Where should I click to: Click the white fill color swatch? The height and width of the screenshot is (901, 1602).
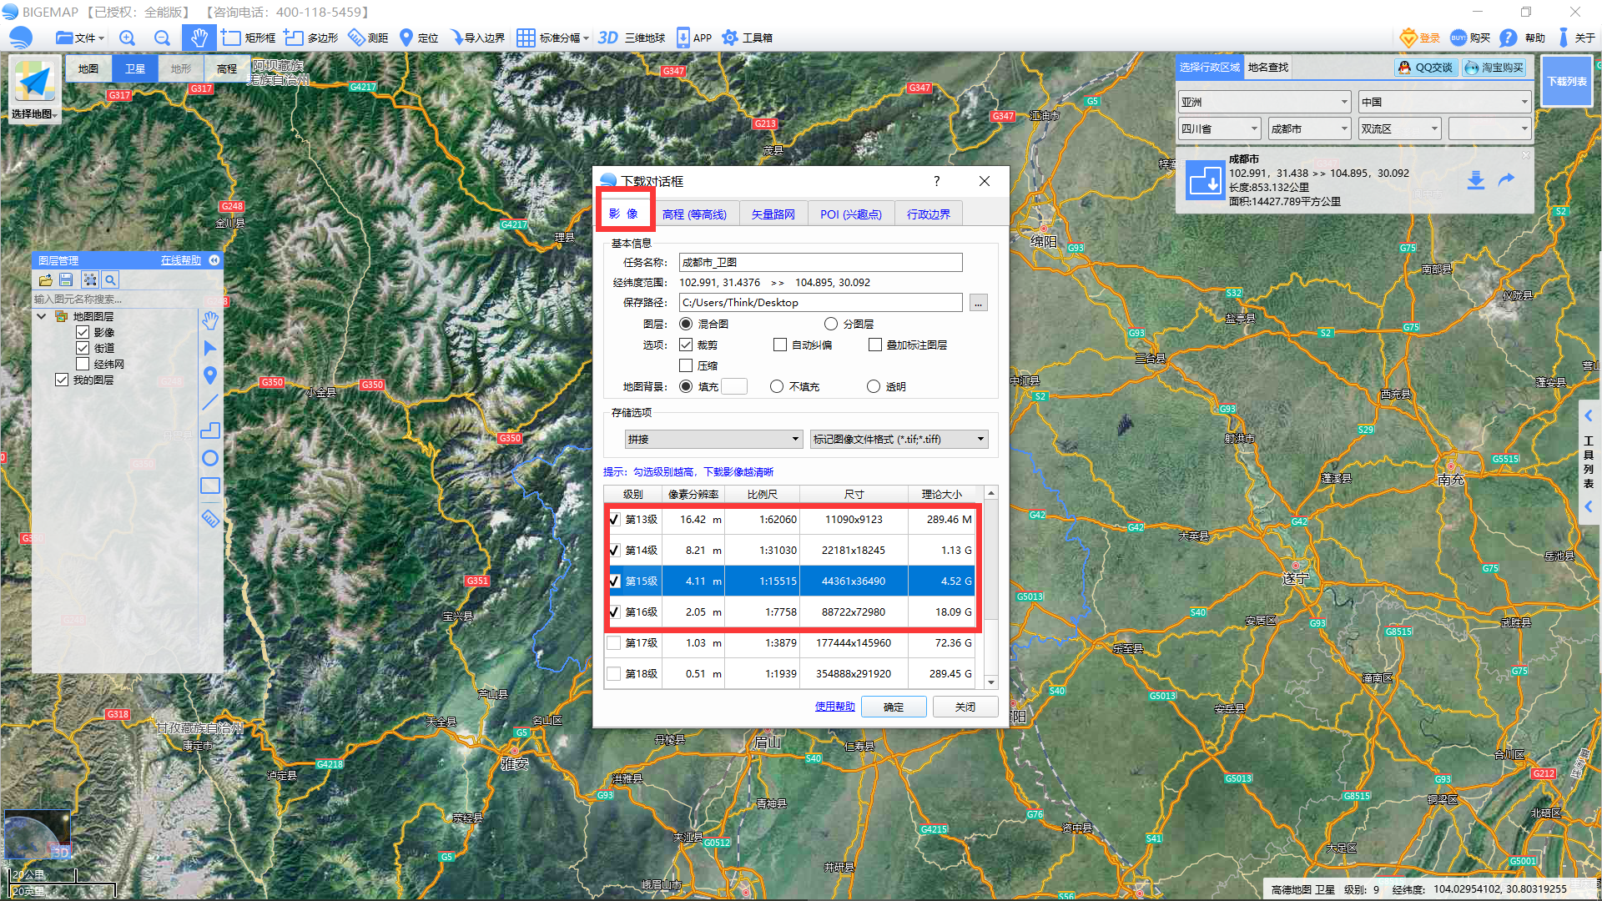pyautogui.click(x=733, y=386)
